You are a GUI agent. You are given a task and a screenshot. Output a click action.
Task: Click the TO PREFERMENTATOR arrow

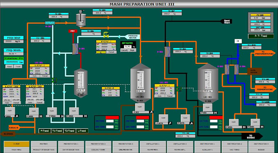point(265,53)
